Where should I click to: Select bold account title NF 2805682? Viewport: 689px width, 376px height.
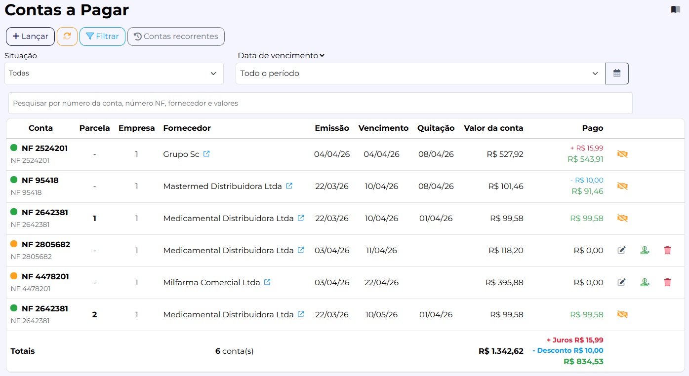46,244
